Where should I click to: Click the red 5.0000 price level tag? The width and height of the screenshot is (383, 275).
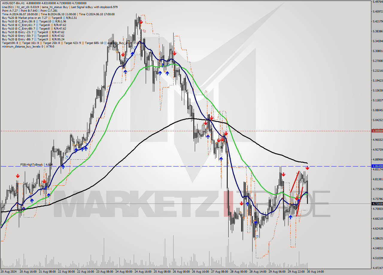click(377, 131)
